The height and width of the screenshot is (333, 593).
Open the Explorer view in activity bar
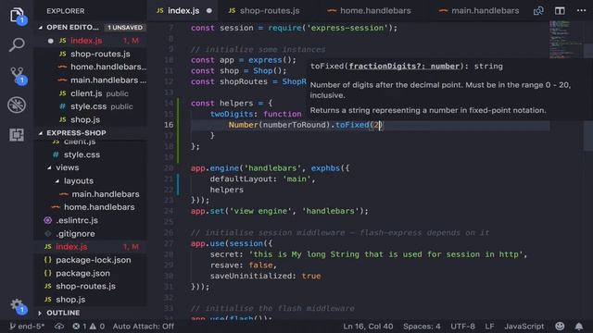point(17,16)
